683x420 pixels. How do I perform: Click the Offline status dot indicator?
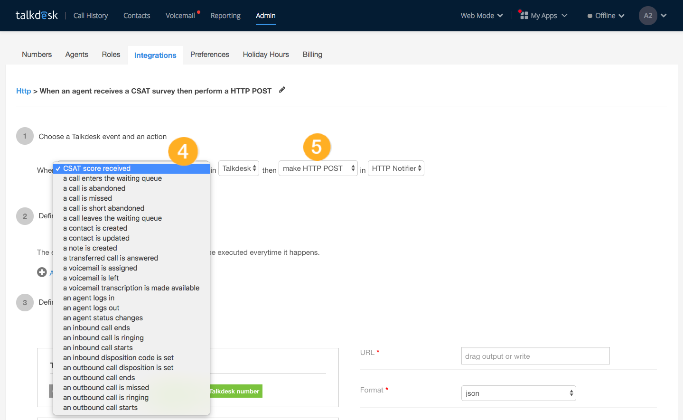[x=590, y=15]
